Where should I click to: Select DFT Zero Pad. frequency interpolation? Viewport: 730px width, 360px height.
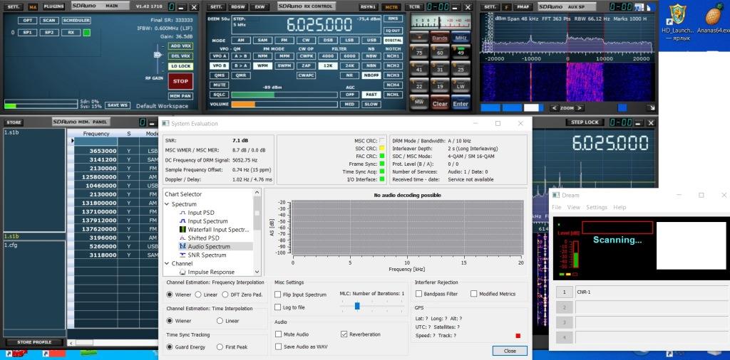[225, 295]
